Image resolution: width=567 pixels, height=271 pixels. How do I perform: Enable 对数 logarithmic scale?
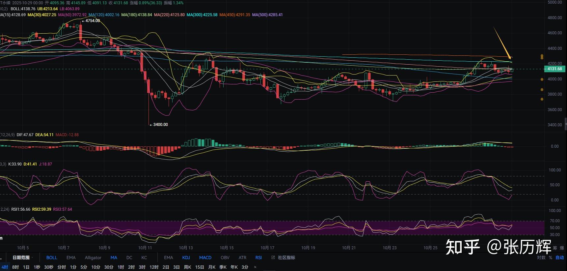[x=541, y=257]
